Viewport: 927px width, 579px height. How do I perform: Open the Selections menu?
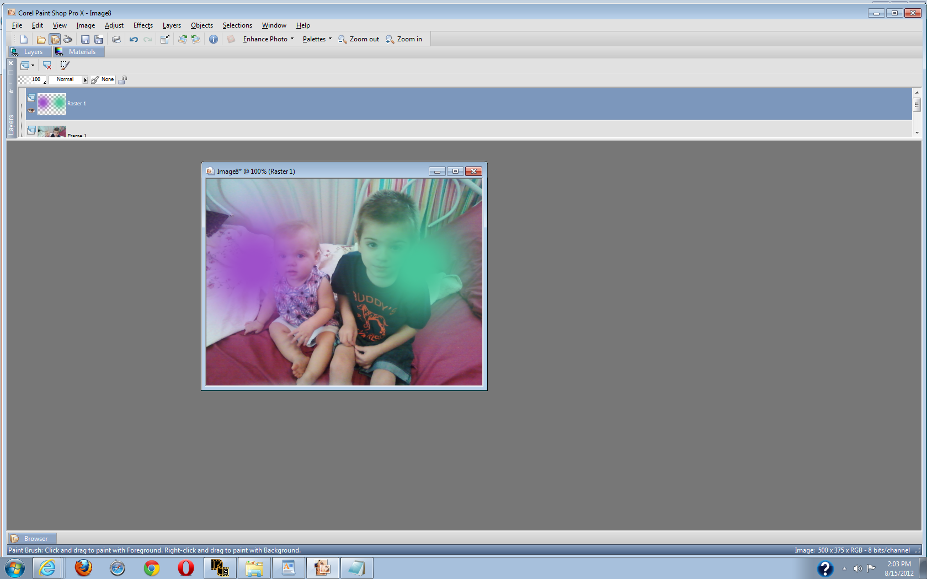coord(237,25)
